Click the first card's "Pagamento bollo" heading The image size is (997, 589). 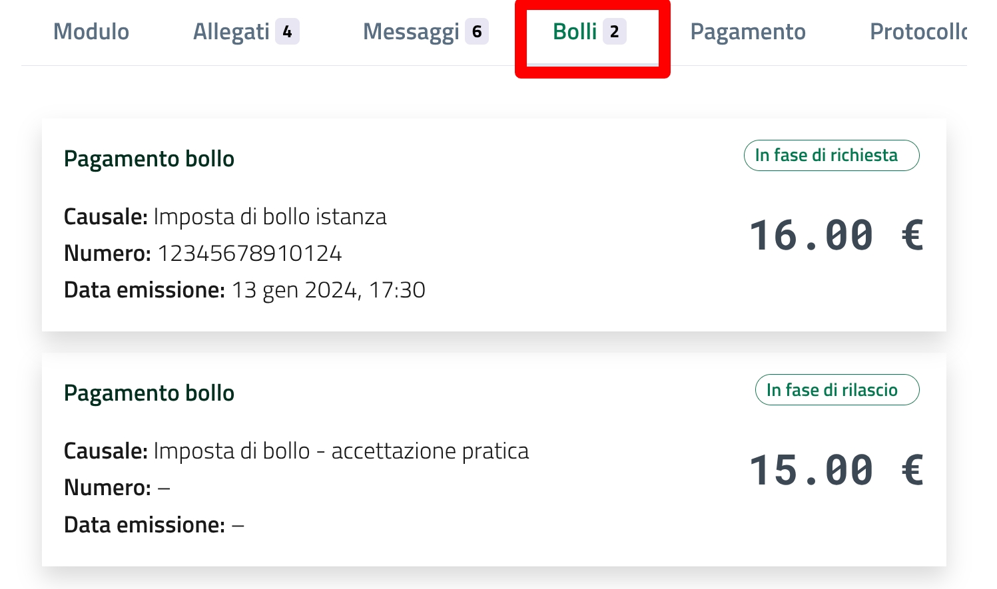point(149,159)
